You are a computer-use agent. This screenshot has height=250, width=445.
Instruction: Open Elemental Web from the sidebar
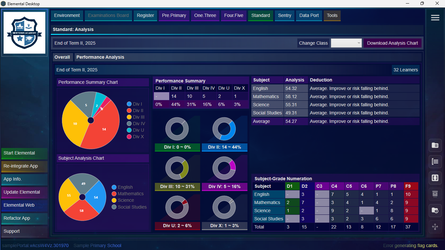(24, 205)
